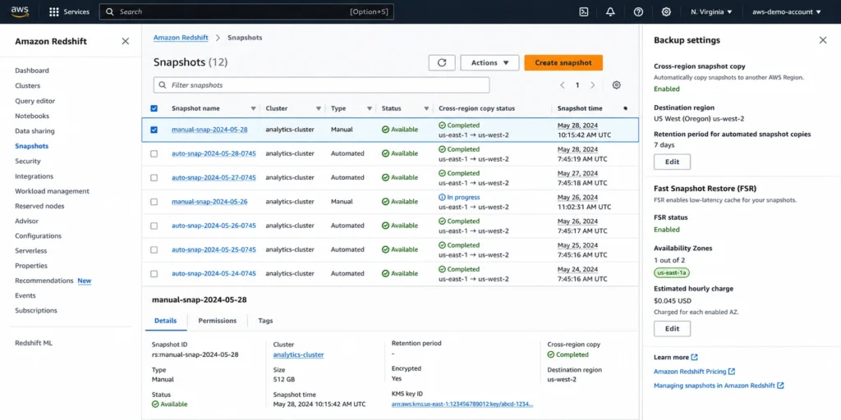Viewport: 841px width, 420px height.
Task: Click 512 GB size value
Action: point(283,379)
